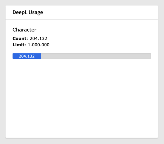Click the 'Limit' label

pos(19,45)
